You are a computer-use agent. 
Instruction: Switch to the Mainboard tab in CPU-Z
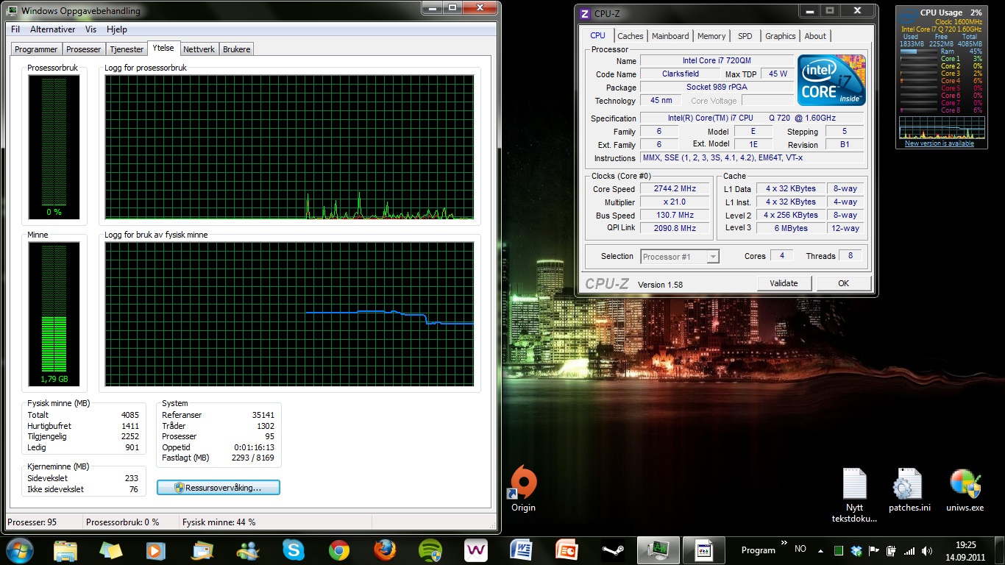coord(670,36)
